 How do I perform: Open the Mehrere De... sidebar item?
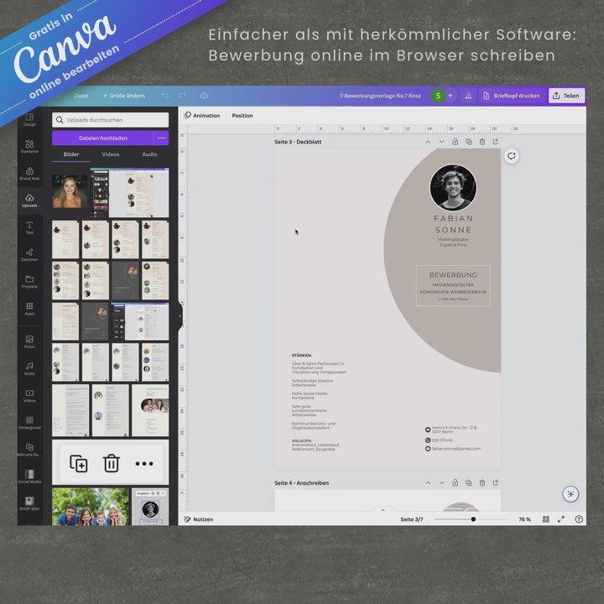[29, 449]
